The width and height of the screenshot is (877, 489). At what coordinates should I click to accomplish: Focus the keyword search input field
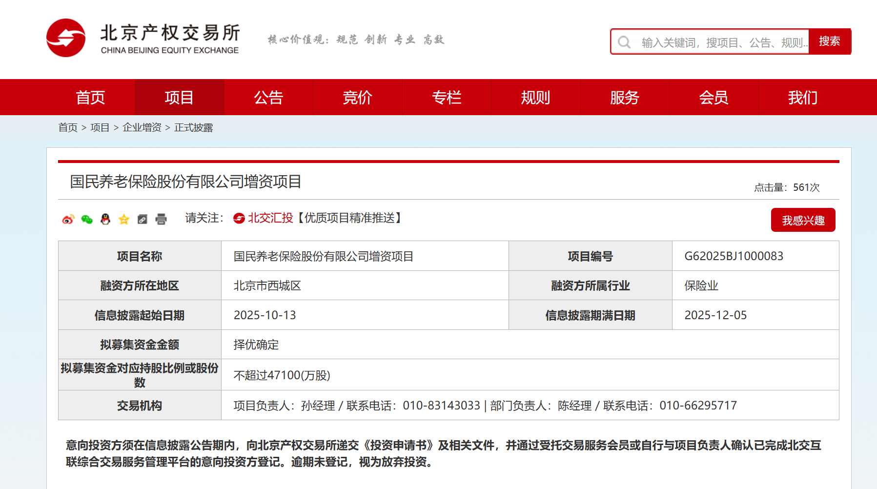[722, 42]
